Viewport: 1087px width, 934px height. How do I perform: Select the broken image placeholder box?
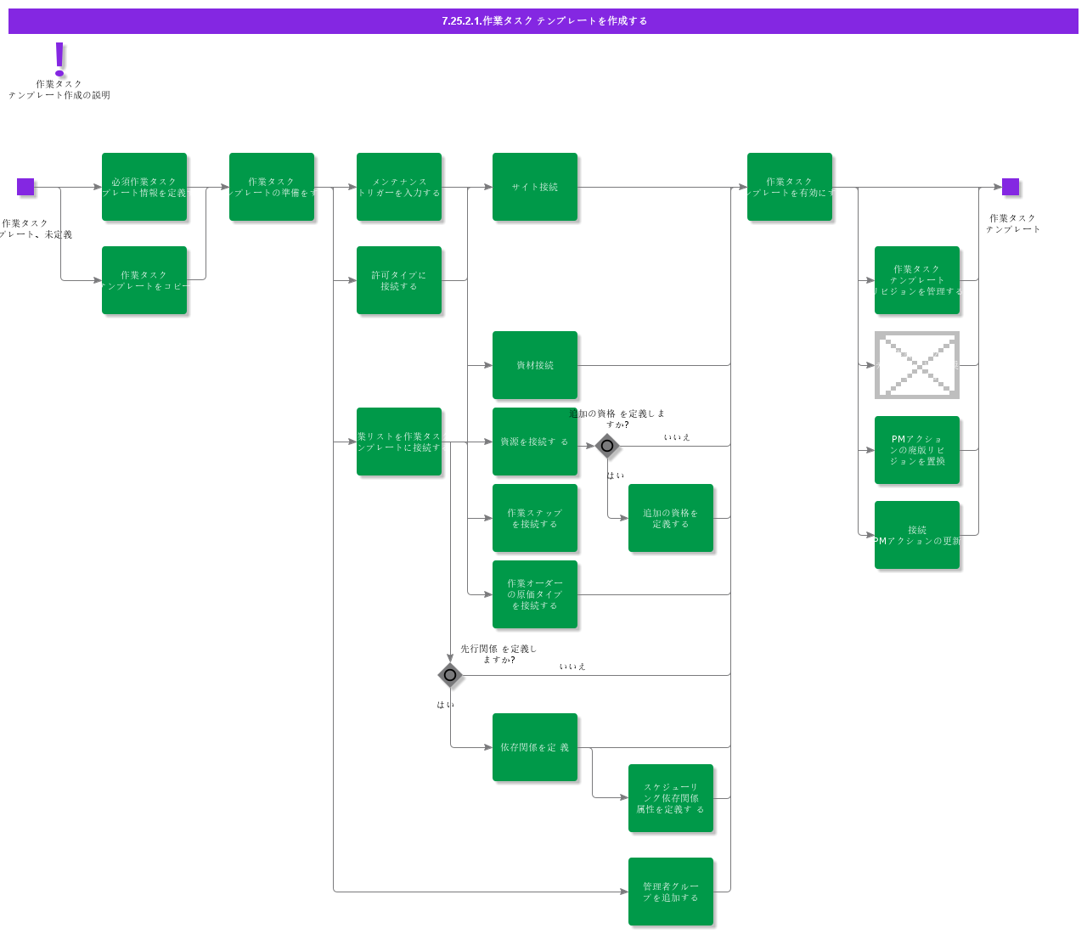[x=917, y=365]
